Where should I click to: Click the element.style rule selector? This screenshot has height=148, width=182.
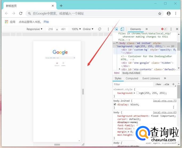[123, 89]
